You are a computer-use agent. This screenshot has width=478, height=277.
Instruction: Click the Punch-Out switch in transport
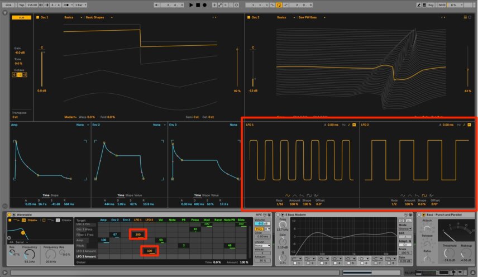tap(286, 5)
